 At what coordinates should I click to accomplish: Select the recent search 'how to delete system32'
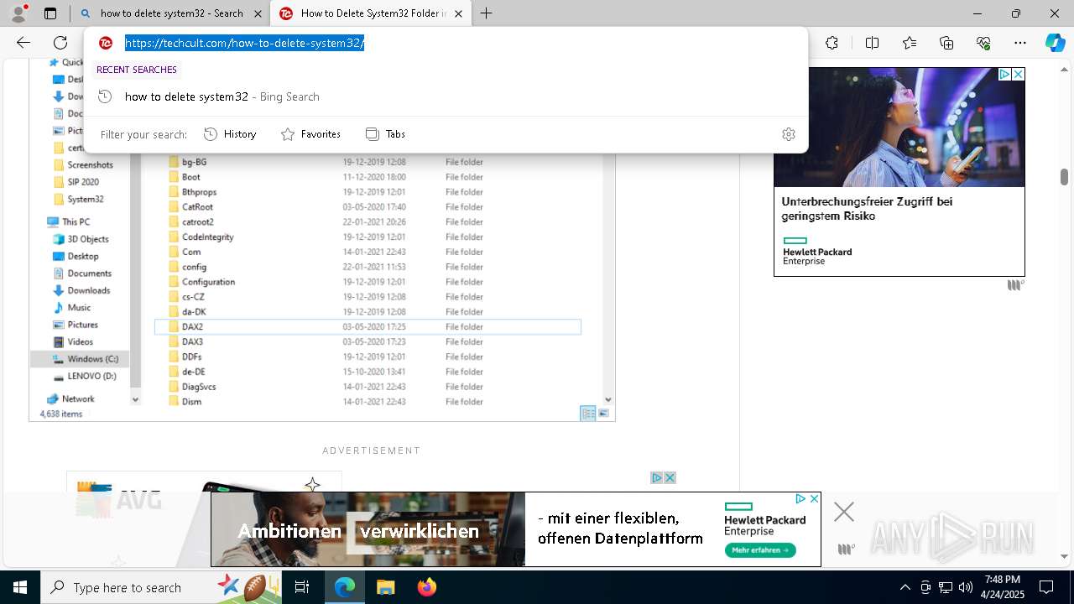pyautogui.click(x=446, y=96)
